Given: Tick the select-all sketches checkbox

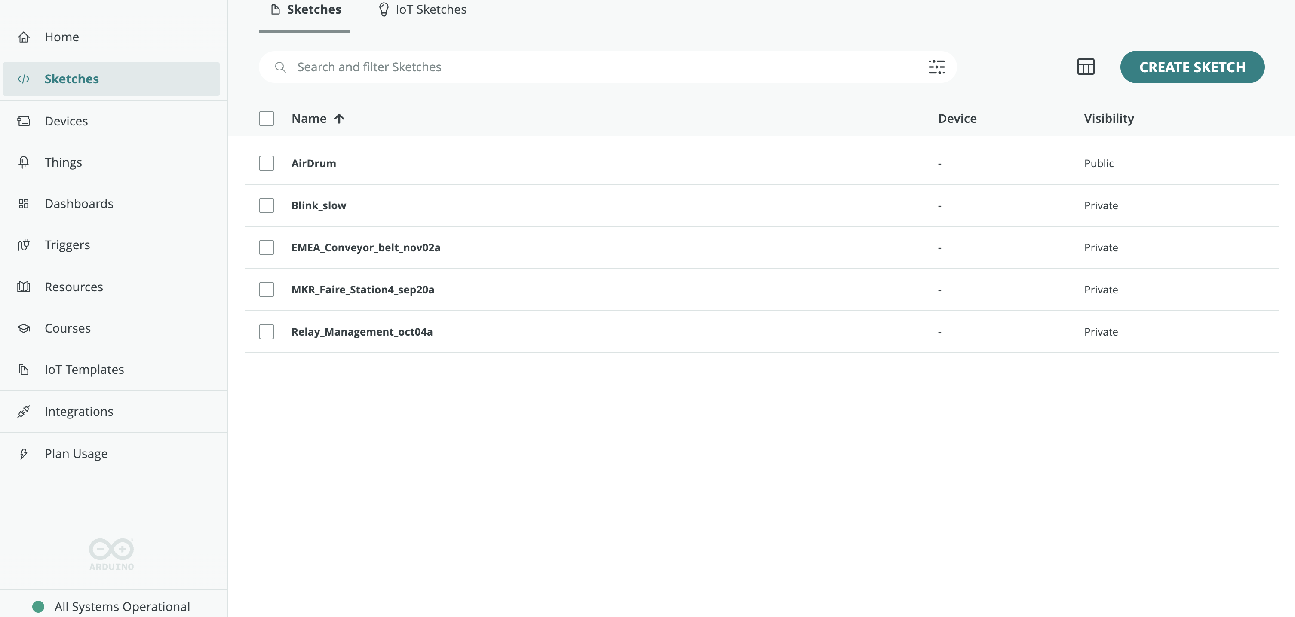Looking at the screenshot, I should pos(267,119).
